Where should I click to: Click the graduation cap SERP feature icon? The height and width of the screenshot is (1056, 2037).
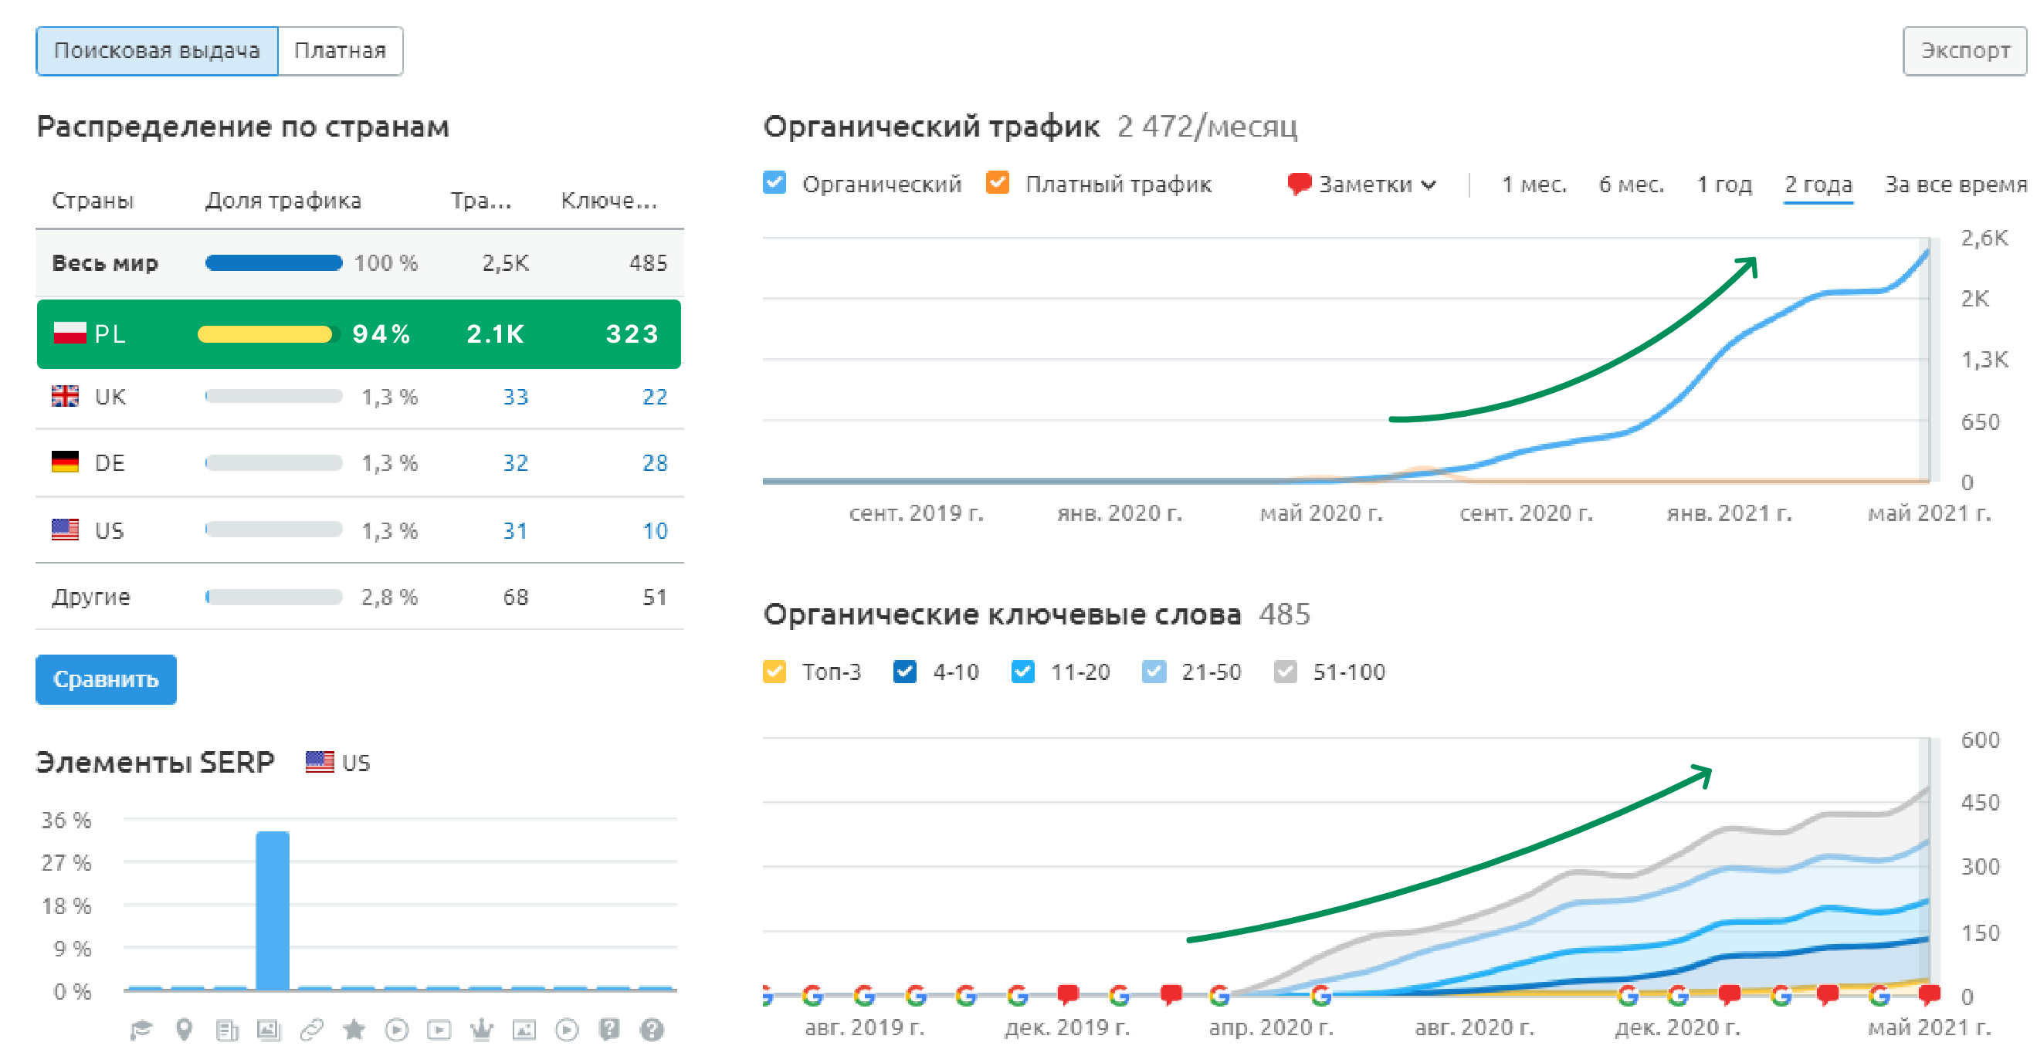coord(141,1029)
